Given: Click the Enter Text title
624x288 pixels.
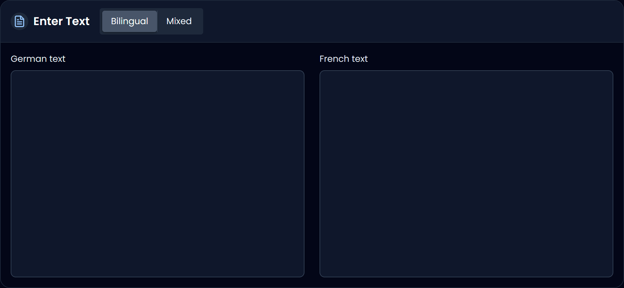Looking at the screenshot, I should 61,21.
